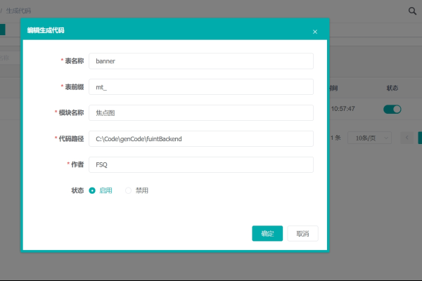Click the 模块名称 field label
Screen dimensions: 422x281
coord(71,112)
